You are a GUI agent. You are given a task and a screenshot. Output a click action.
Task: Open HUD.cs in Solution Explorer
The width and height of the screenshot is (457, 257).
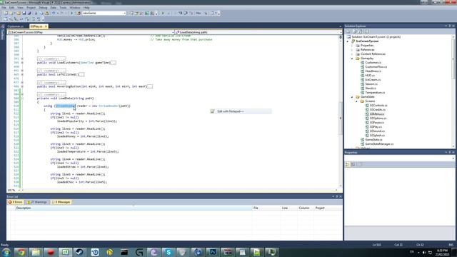point(370,76)
